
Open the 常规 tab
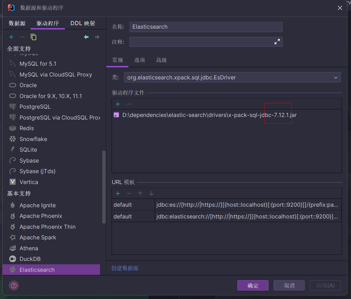pyautogui.click(x=117, y=60)
